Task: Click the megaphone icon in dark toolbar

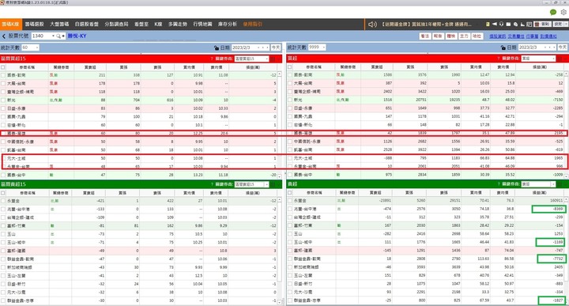Action: pyautogui.click(x=494, y=24)
